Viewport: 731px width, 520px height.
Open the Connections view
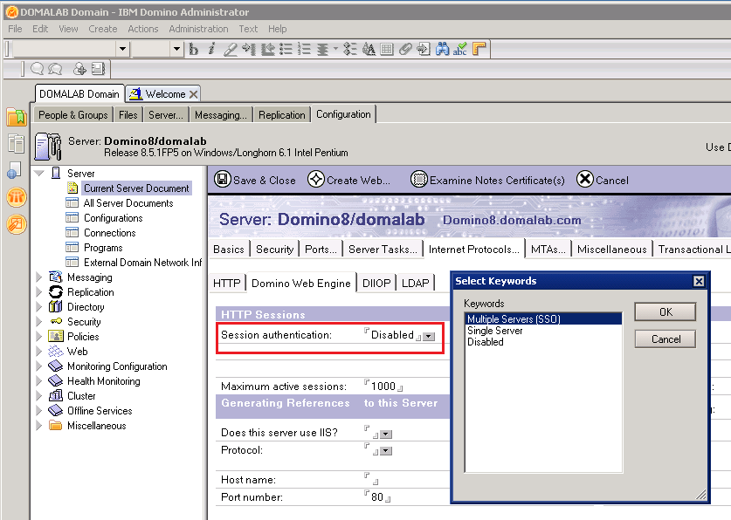coord(109,233)
